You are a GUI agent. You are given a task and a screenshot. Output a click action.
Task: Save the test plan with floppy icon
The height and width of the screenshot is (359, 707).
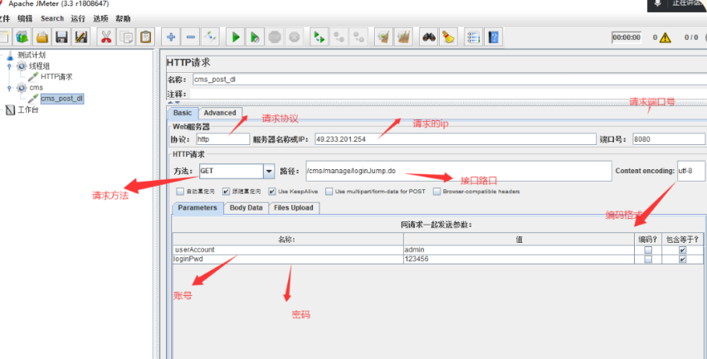(x=61, y=37)
